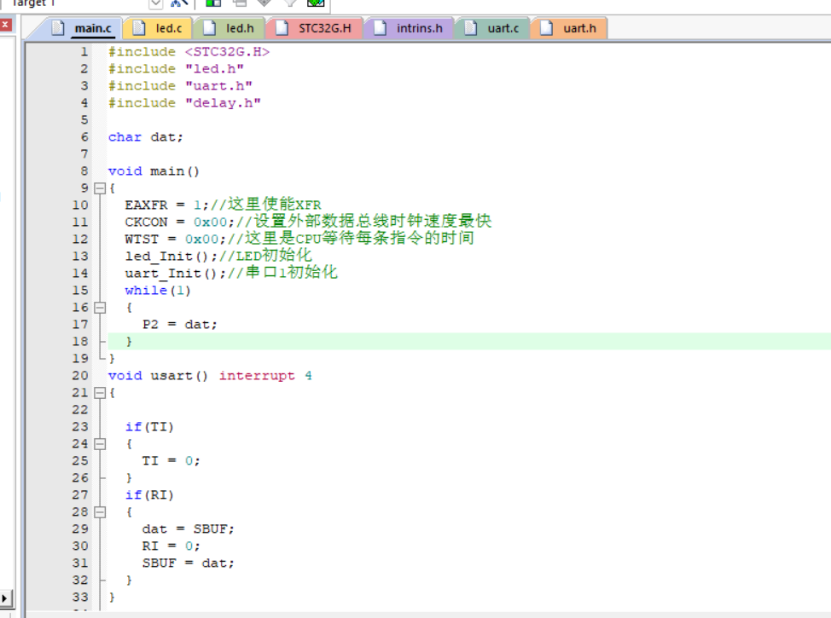Screen dimensions: 831x618
Task: Click line number 20 in the gutter
Action: click(x=79, y=375)
